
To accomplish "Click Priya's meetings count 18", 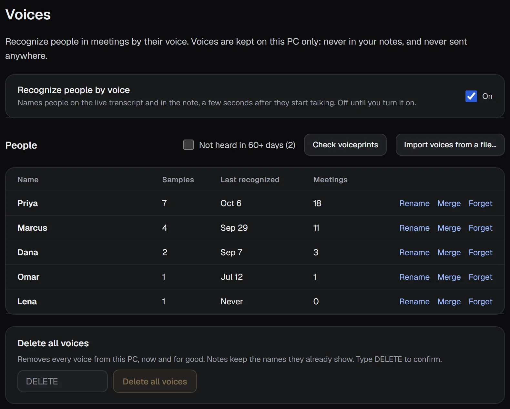I will [x=317, y=203].
